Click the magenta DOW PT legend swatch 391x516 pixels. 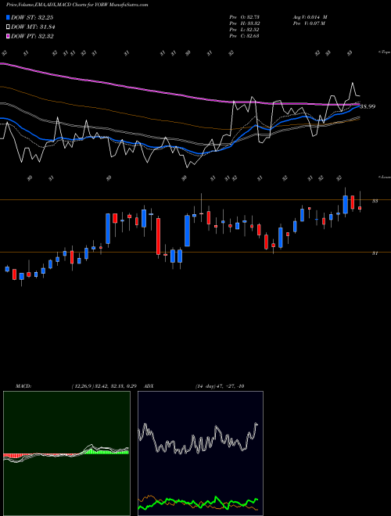click(9, 36)
